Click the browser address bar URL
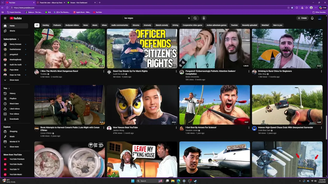This screenshot has height=184, width=328. [24, 8]
